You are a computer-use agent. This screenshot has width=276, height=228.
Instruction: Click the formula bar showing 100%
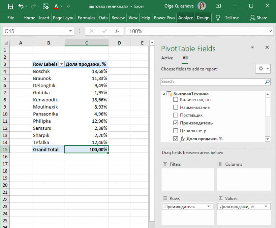[197, 31]
